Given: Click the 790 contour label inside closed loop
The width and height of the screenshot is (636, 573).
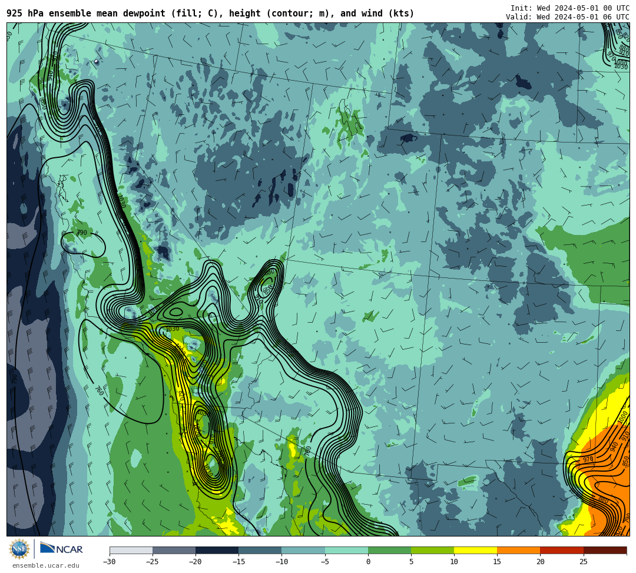Looking at the screenshot, I should (x=82, y=233).
